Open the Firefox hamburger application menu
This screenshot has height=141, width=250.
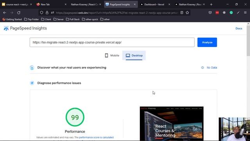point(245,13)
